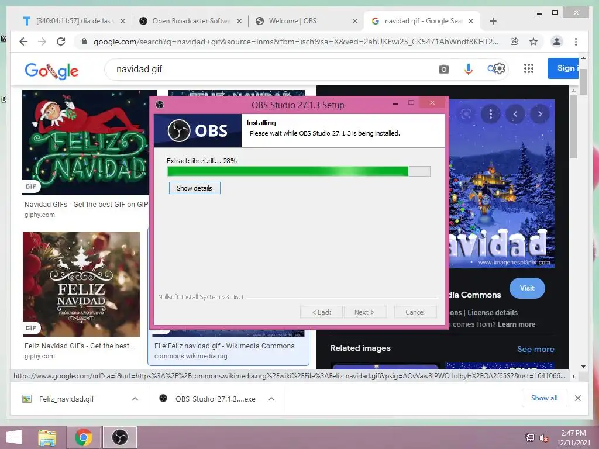
Task: Click Show all downloads
Action: click(545, 398)
